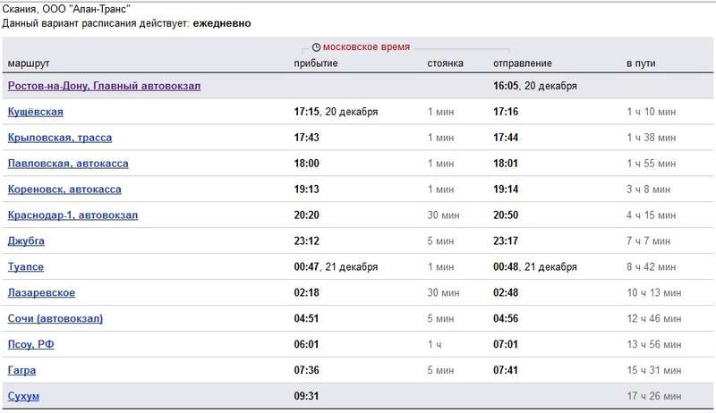Screen dimensions: 716x413
Task: Click the отправление column header
Action: point(522,63)
